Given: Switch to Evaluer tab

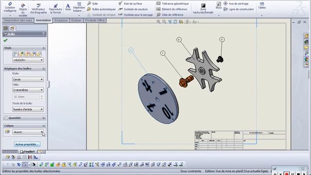Looking at the screenshot, I should [76, 20].
